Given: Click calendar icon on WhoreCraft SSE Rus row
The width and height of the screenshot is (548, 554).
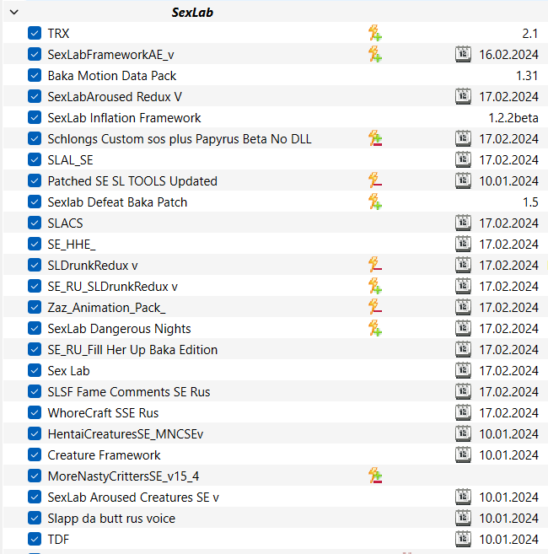Looking at the screenshot, I should click(x=463, y=412).
